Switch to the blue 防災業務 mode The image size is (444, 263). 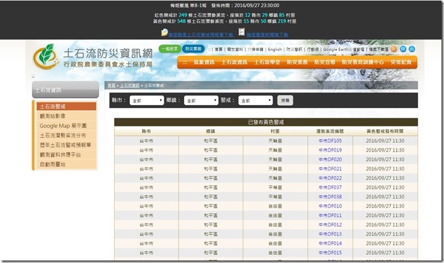coord(193,49)
